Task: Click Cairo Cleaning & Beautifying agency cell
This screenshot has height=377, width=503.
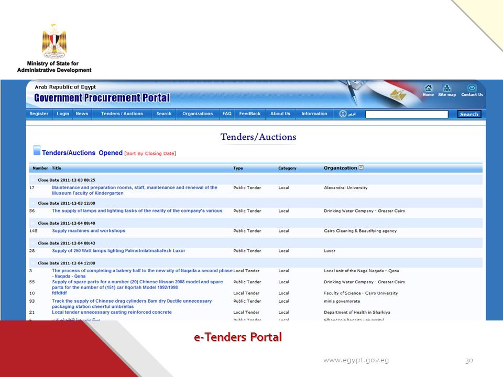Action: pyautogui.click(x=360, y=231)
